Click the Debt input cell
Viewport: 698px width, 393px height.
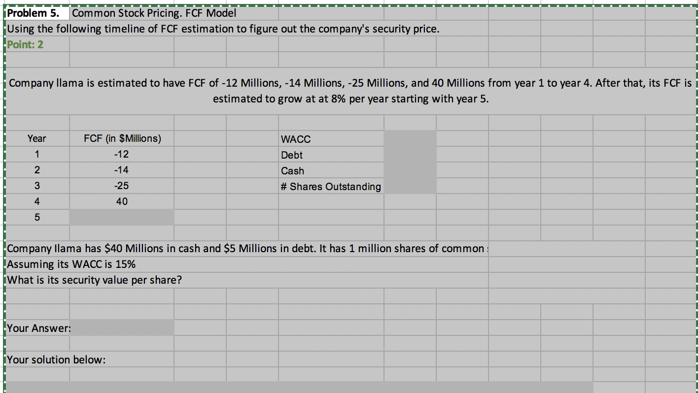tap(410, 155)
